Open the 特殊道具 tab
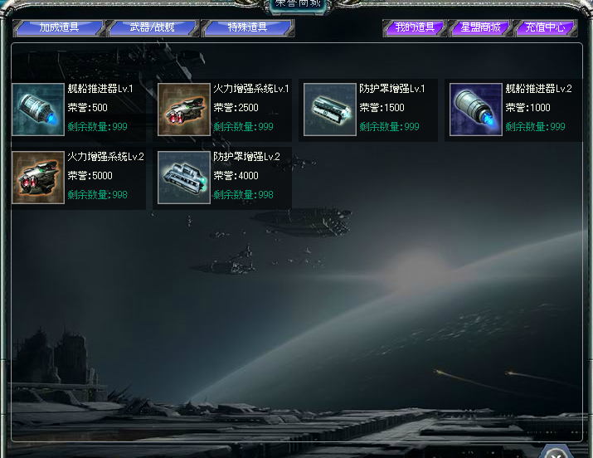This screenshot has height=458, width=593. coord(248,27)
